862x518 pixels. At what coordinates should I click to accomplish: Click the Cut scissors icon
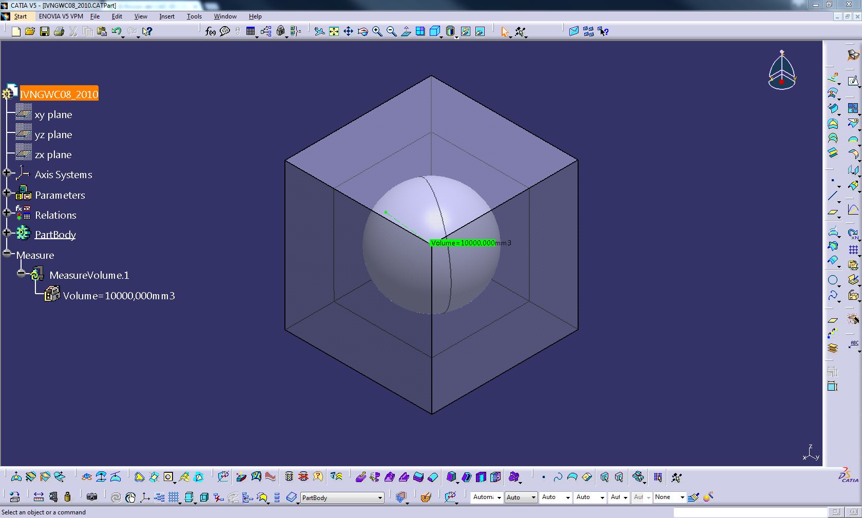pos(73,31)
